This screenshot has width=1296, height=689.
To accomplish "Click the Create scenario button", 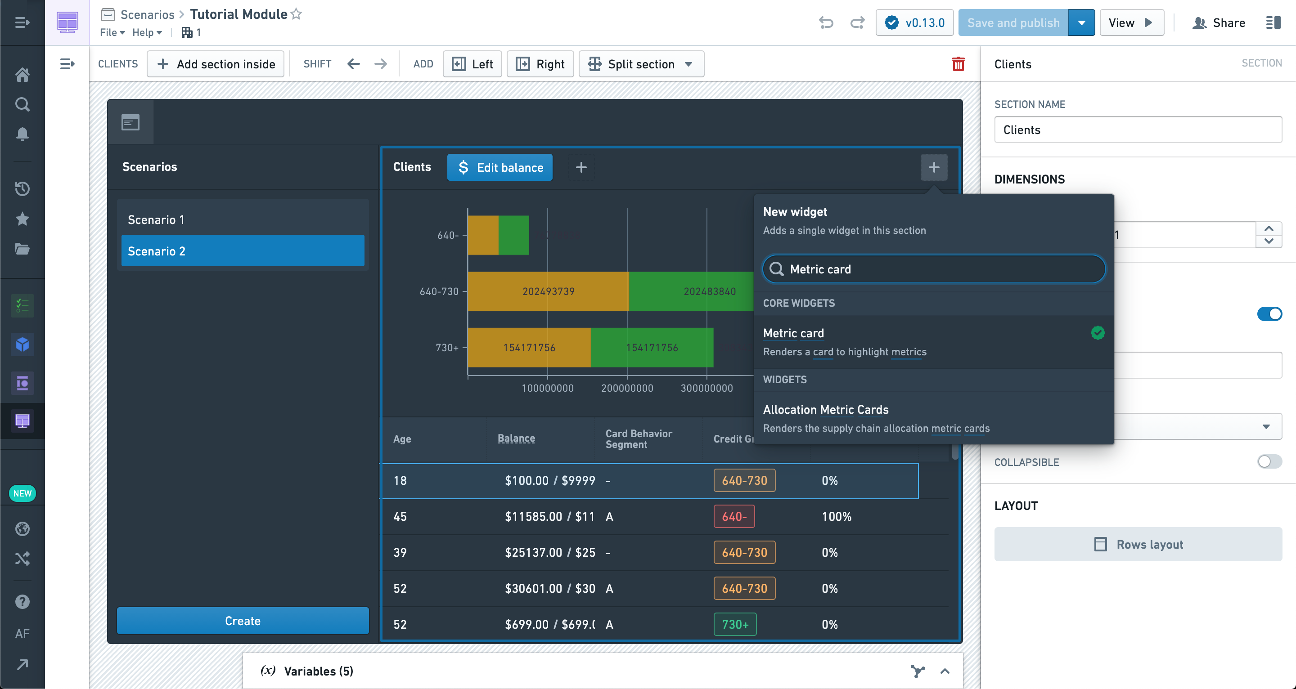I will [x=243, y=621].
